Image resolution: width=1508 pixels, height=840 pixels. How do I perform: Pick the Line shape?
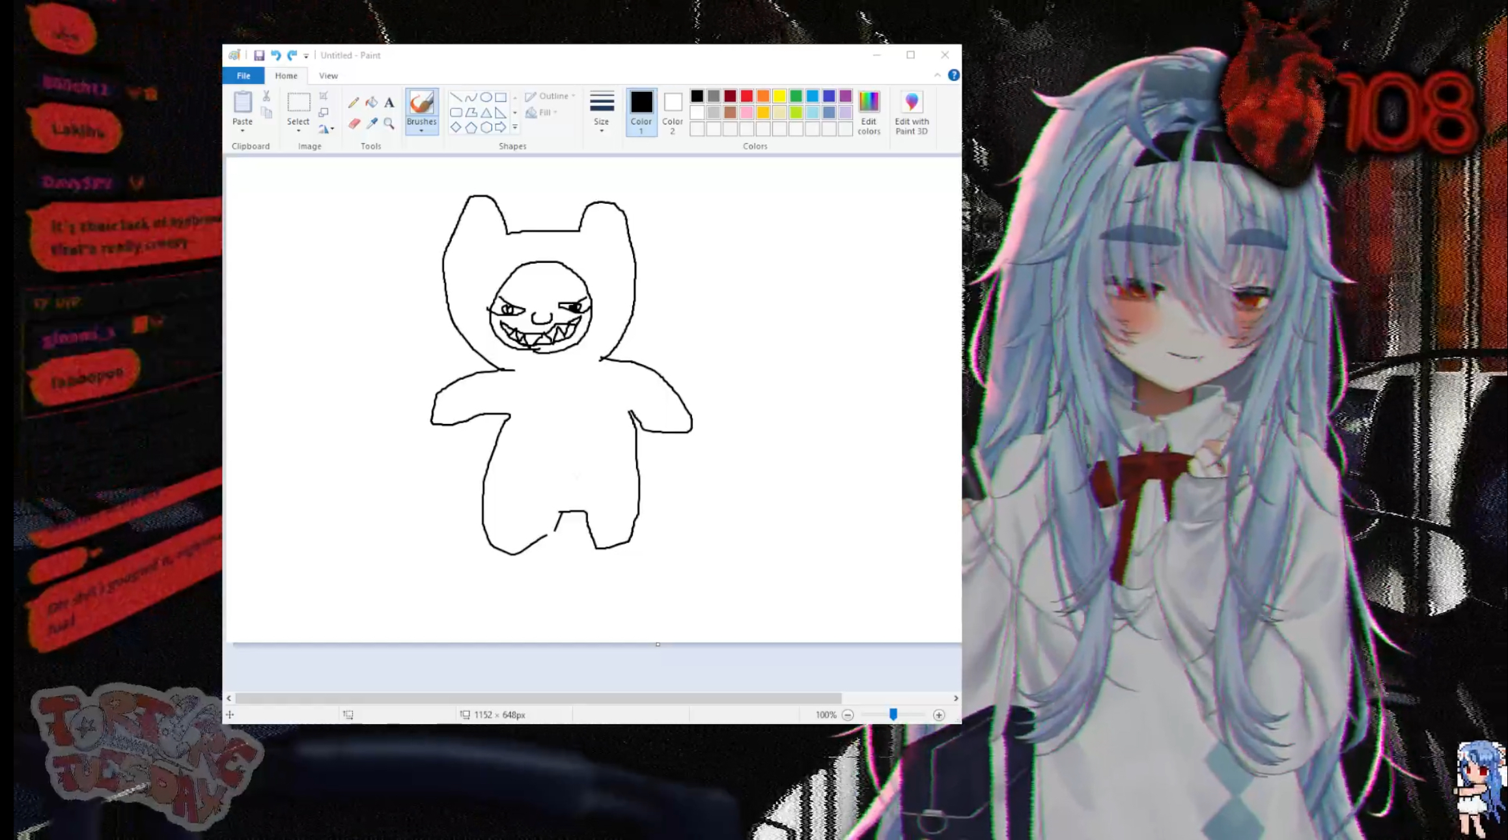[x=456, y=97]
